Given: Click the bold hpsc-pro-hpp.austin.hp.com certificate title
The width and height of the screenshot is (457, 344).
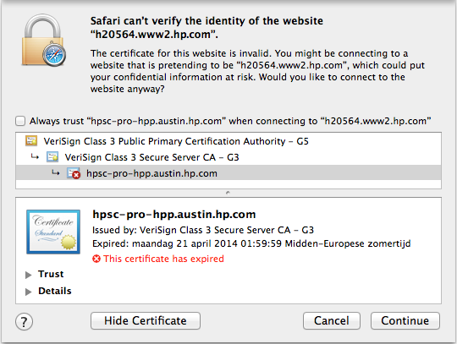Looking at the screenshot, I should [x=174, y=214].
